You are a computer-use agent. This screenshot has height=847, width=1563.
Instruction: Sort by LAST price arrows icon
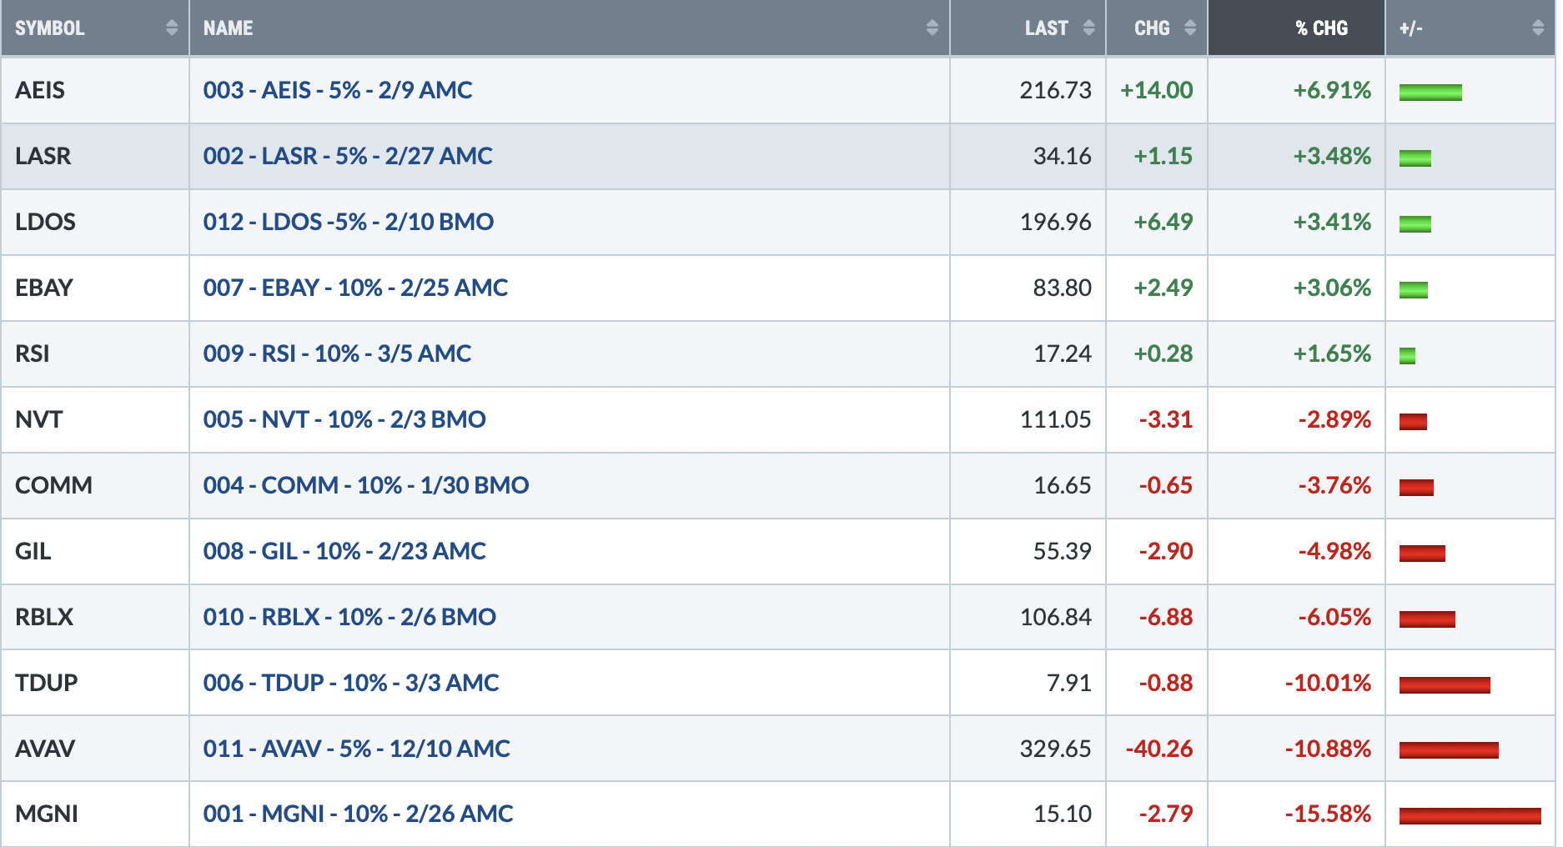point(1088,28)
